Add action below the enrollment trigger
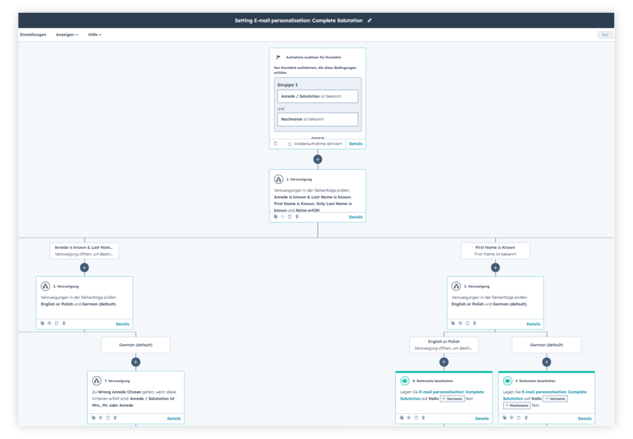Viewport: 633px width, 439px height. tap(317, 159)
